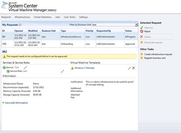
Task: Open View/edit Information link
Action: [x=16, y=103]
